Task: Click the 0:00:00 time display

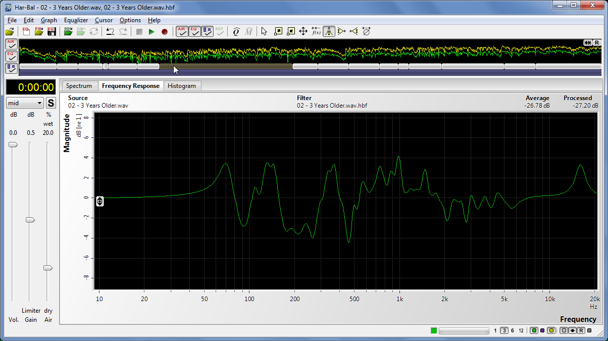Action: click(x=31, y=87)
